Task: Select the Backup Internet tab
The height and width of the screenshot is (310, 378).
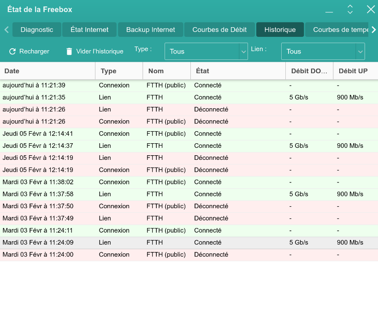Action: click(151, 29)
